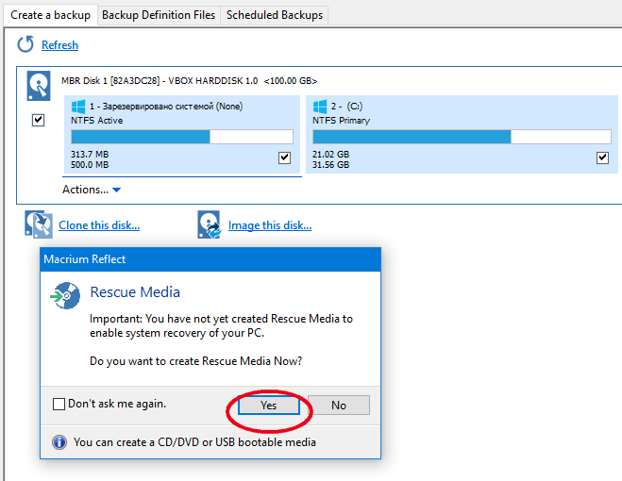Expand the Actions... dropdown arrow
Image resolution: width=622 pixels, height=481 pixels.
pos(117,190)
